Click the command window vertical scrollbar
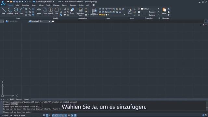The image size is (208, 117). 207,106
